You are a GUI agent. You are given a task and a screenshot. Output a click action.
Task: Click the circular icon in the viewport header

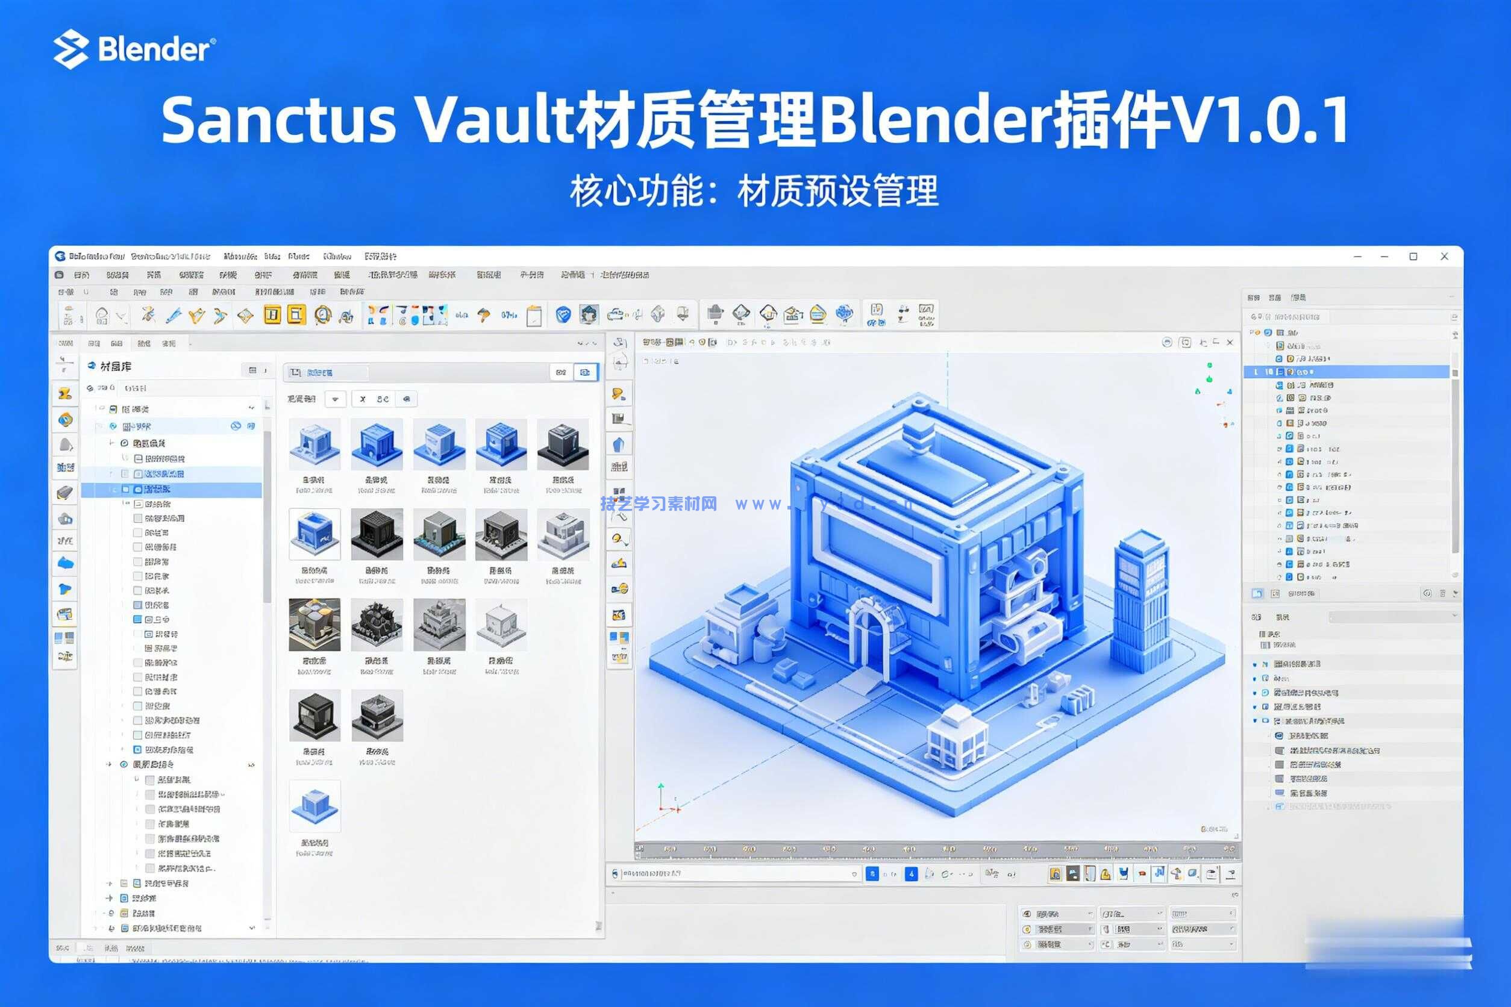[x=1166, y=342]
